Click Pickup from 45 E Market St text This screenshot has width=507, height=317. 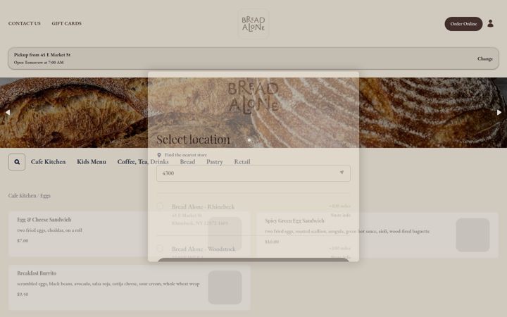click(x=42, y=55)
